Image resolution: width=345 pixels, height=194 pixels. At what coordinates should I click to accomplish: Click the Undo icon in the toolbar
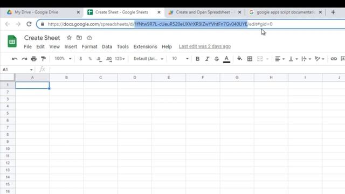[15, 59]
